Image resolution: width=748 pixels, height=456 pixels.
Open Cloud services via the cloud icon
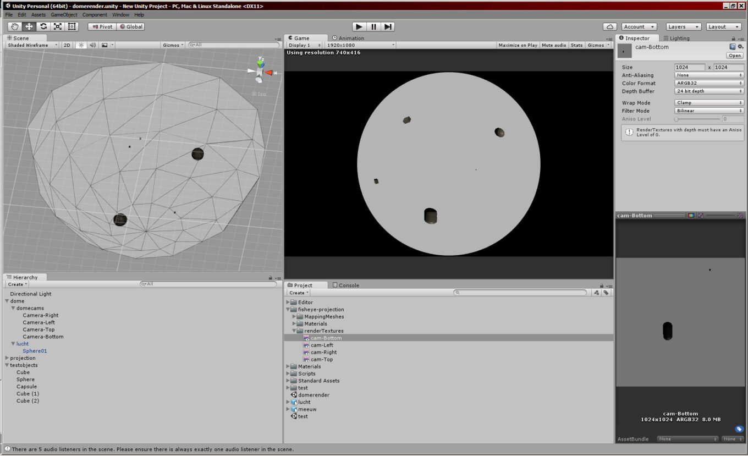(x=609, y=26)
